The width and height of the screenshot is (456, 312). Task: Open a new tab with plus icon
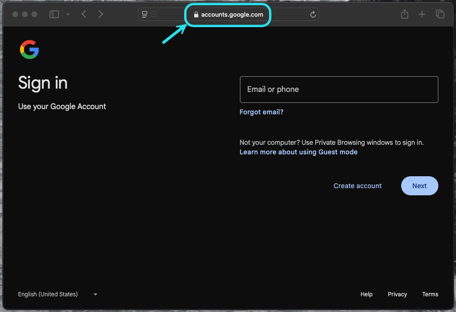422,14
